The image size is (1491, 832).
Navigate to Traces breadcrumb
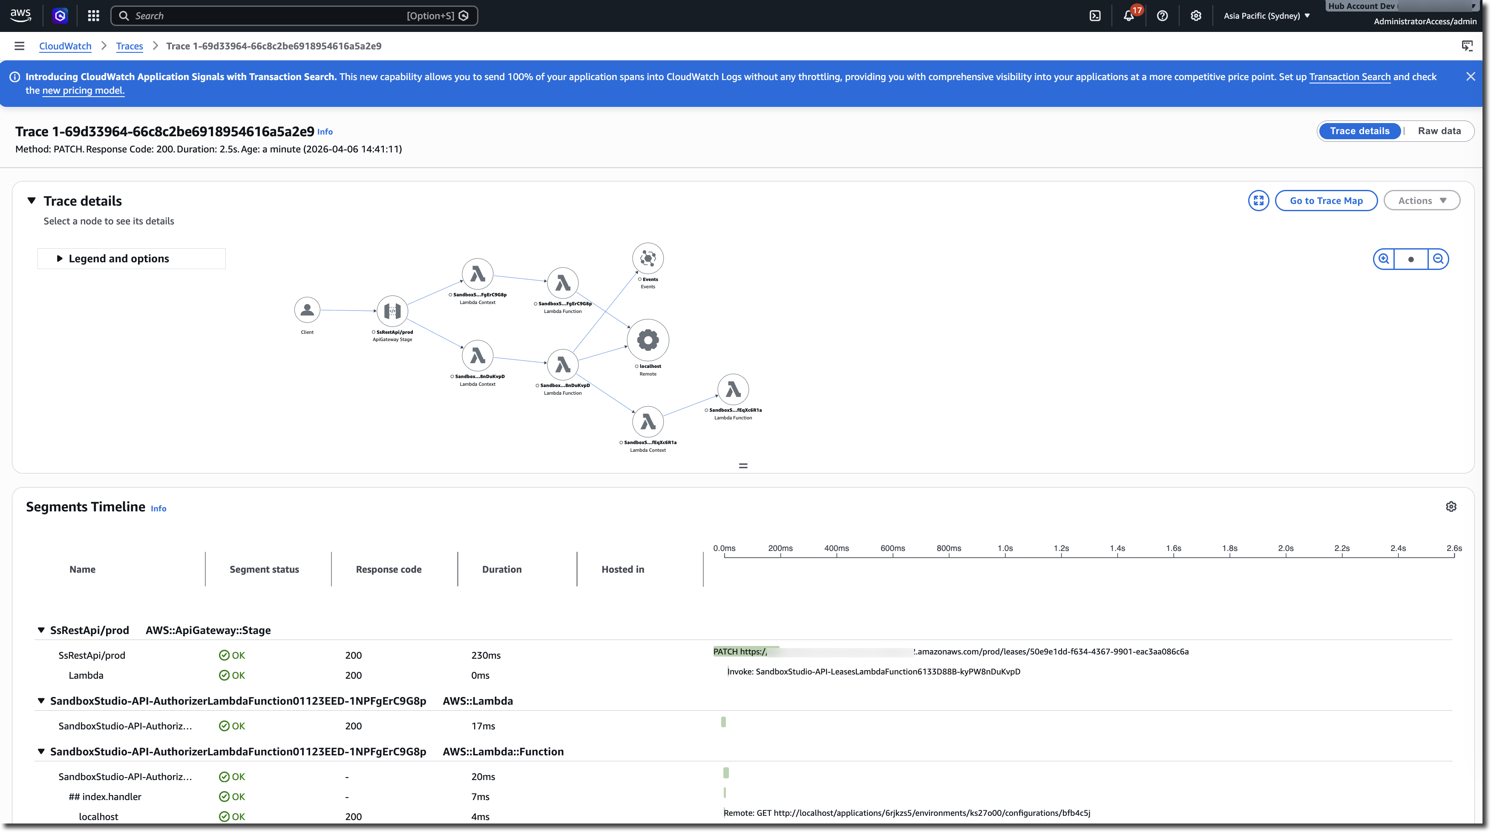pyautogui.click(x=129, y=46)
